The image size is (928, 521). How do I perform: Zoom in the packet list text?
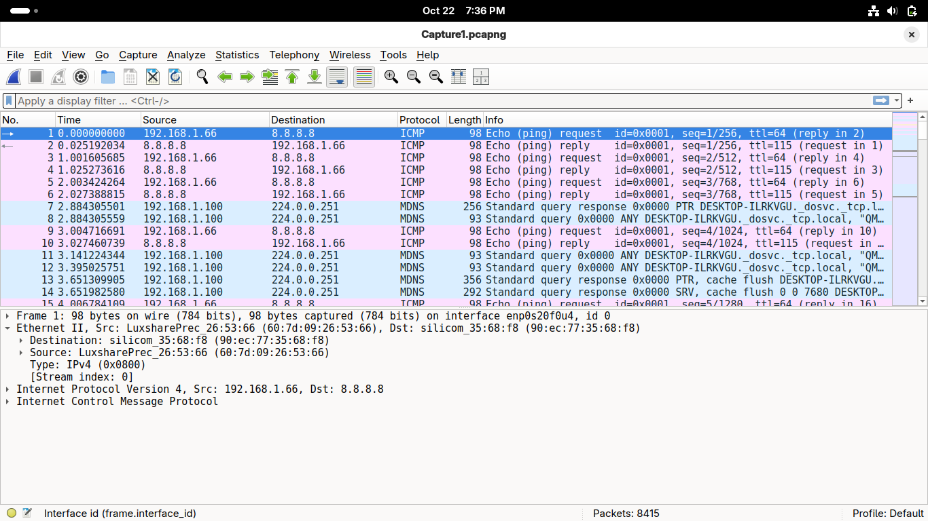click(x=391, y=77)
